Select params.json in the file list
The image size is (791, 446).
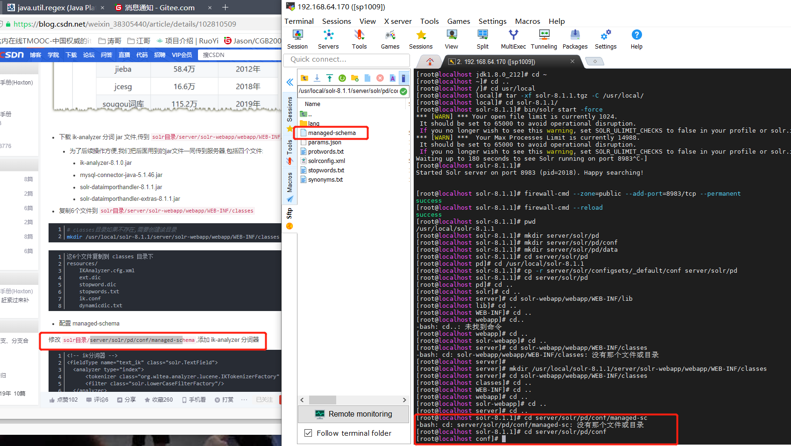(325, 142)
